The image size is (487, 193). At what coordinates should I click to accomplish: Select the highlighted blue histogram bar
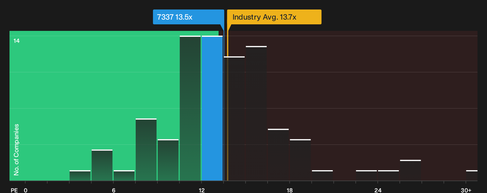point(212,108)
